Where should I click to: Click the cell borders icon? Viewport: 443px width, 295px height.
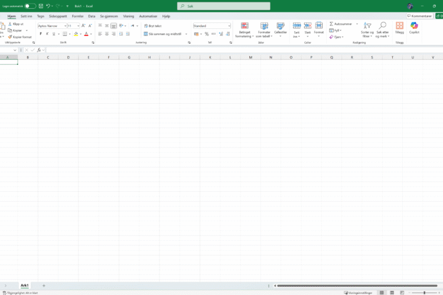[65, 34]
